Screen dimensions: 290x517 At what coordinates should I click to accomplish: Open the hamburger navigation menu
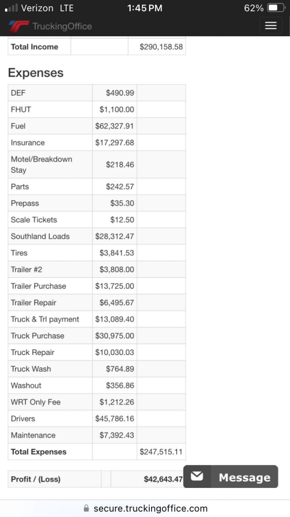pyautogui.click(x=271, y=26)
